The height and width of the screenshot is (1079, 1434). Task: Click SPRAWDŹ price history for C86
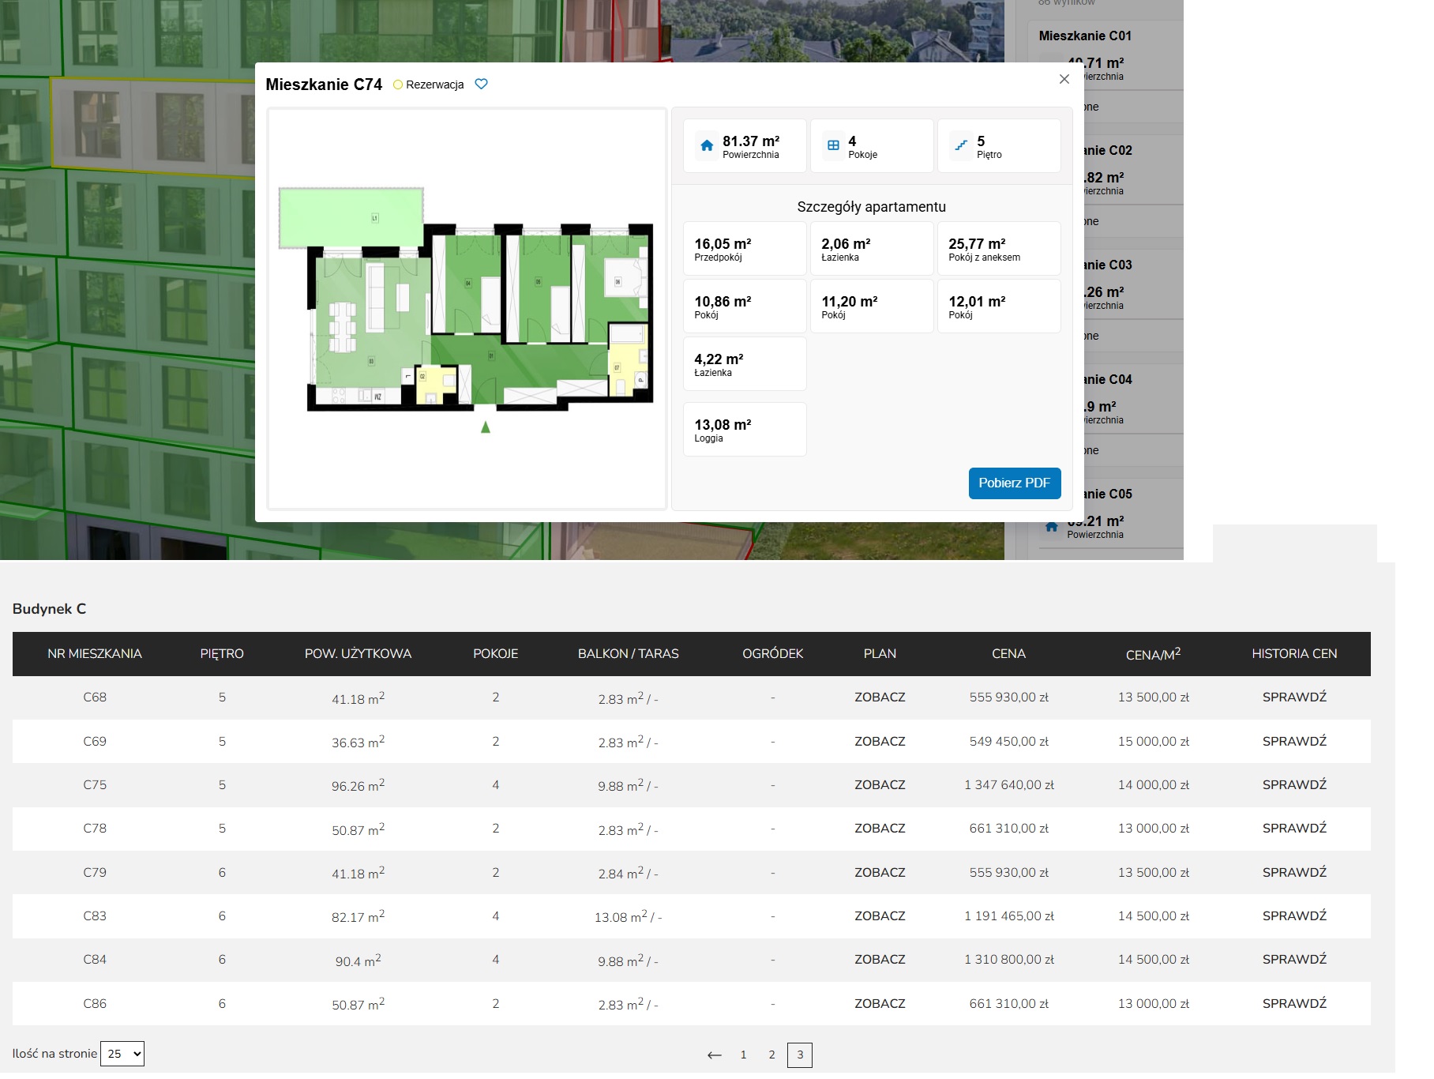(x=1293, y=1004)
